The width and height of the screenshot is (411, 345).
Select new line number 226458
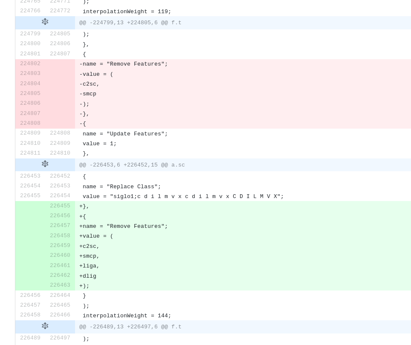point(60,236)
